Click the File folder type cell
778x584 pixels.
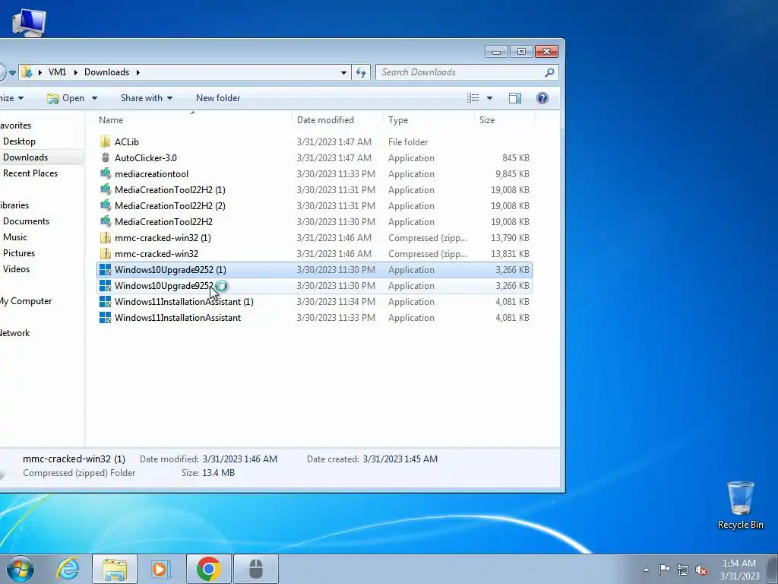pyautogui.click(x=408, y=142)
